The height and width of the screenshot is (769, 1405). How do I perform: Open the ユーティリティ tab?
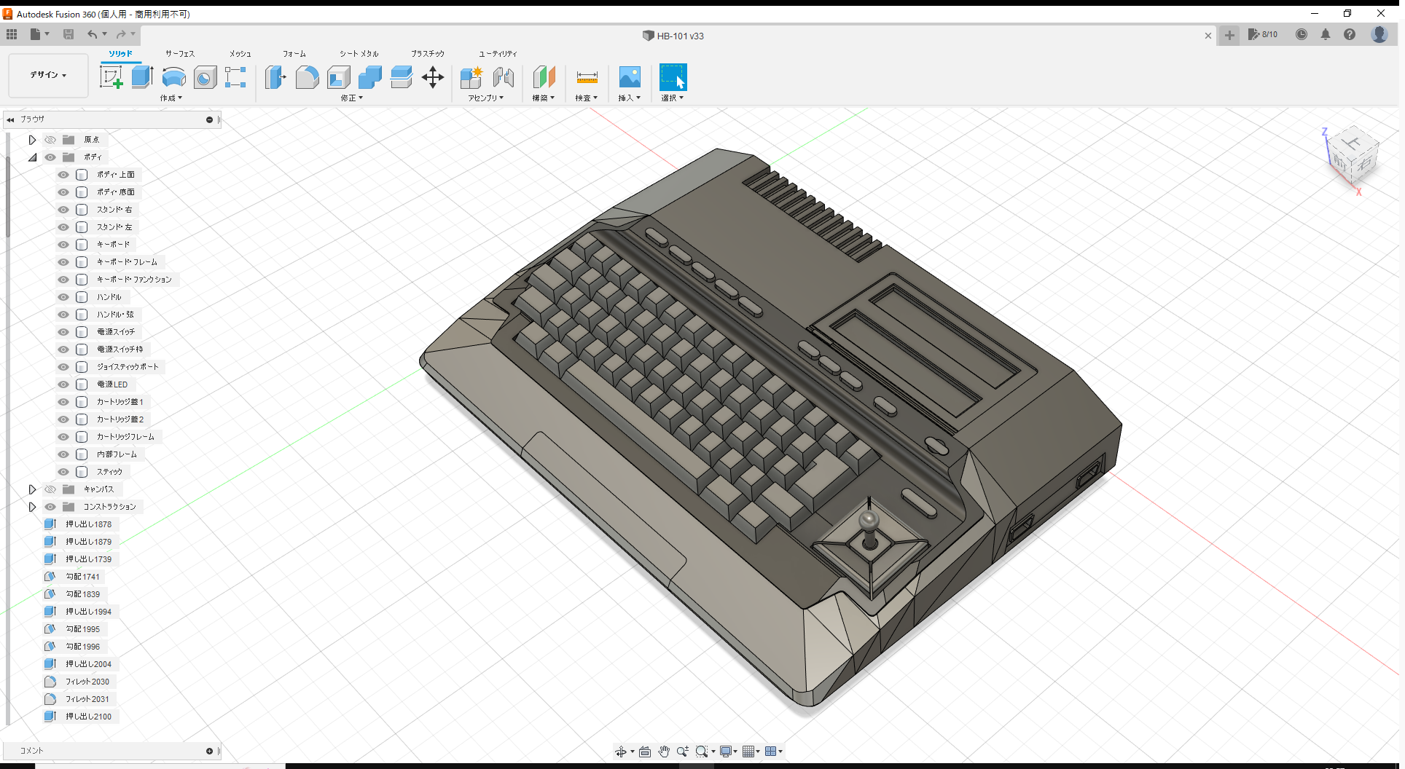coord(497,53)
